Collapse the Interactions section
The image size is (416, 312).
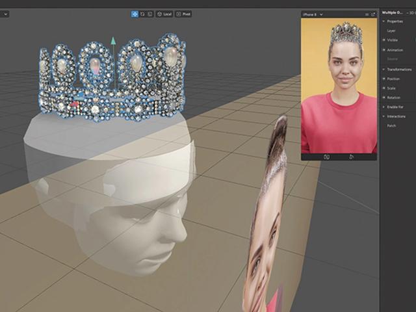[383, 116]
